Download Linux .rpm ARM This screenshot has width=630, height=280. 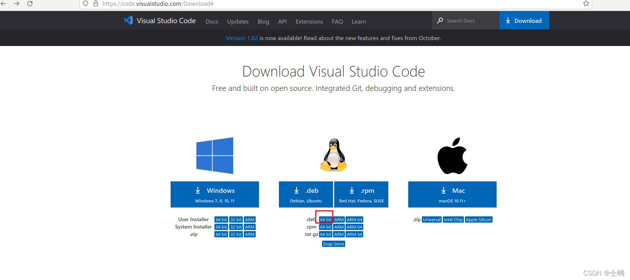[339, 227]
